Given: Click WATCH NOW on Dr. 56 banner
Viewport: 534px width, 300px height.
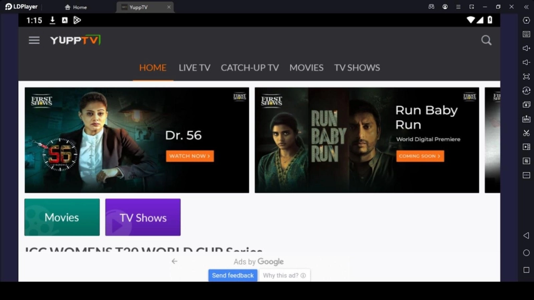Looking at the screenshot, I should 190,156.
